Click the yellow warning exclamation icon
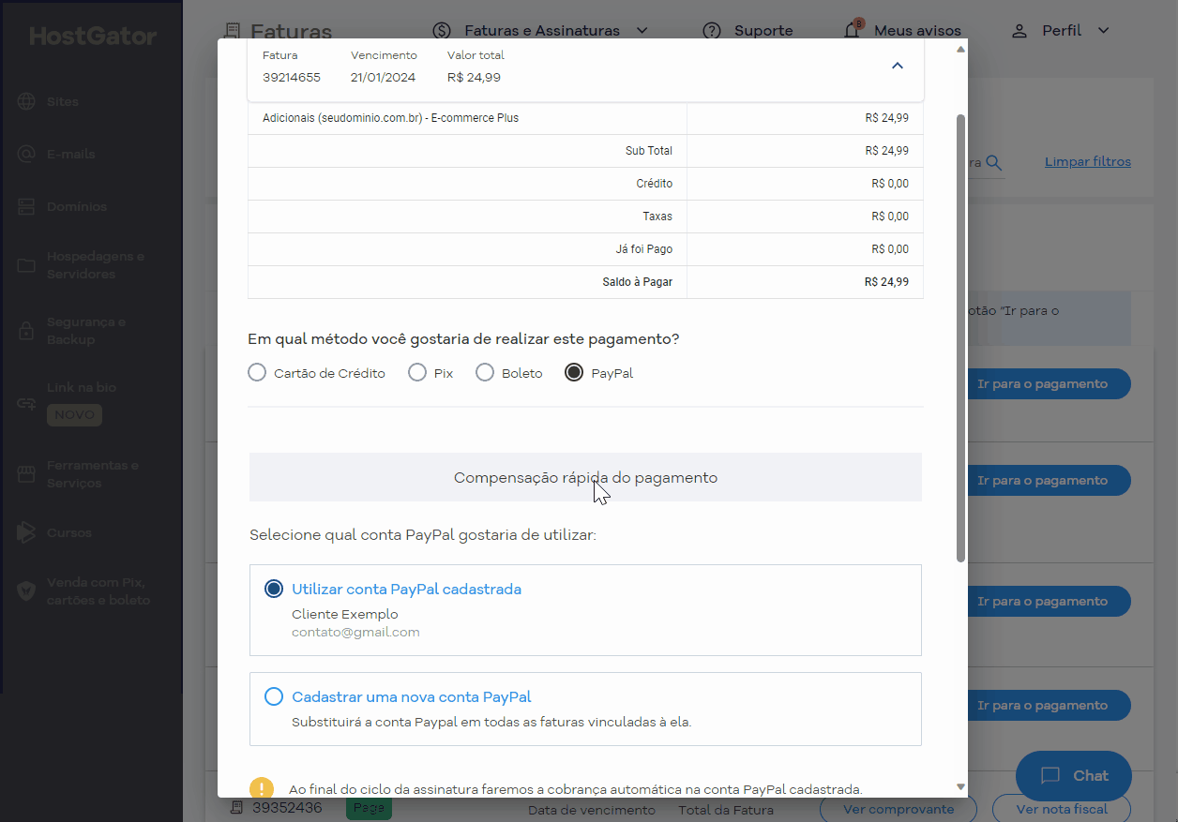 click(x=262, y=789)
